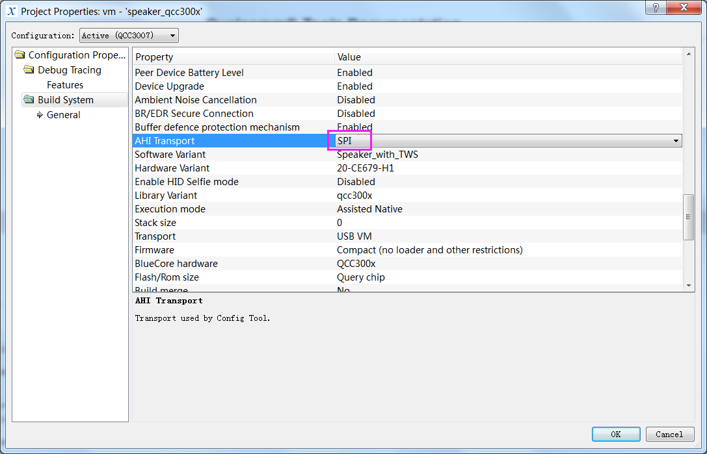Image resolution: width=707 pixels, height=454 pixels.
Task: Open the Configuration Active (QCC3007) dropdown
Action: [x=129, y=36]
